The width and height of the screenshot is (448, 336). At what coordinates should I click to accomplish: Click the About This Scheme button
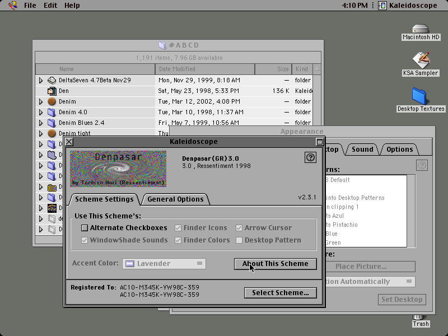pyautogui.click(x=276, y=264)
